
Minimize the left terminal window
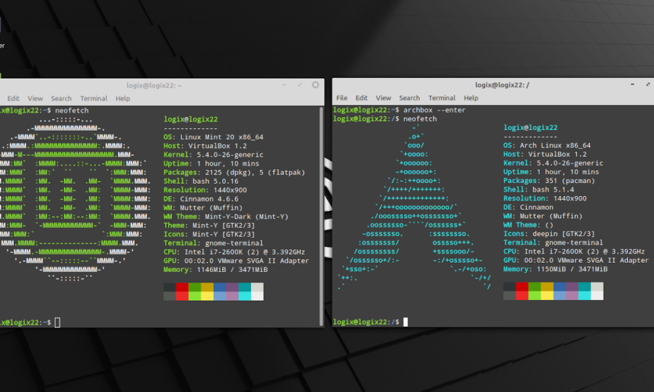point(284,84)
